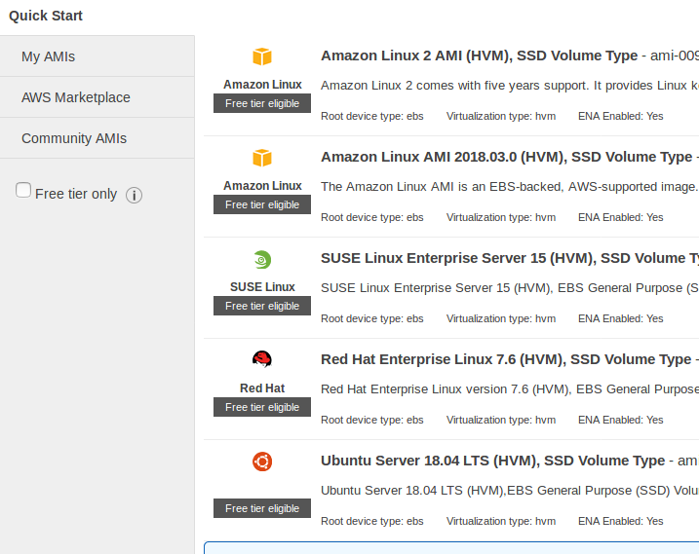Click 'The Amazon Linux AMI is an EBS-backed' description
699x554 pixels.
pos(510,186)
